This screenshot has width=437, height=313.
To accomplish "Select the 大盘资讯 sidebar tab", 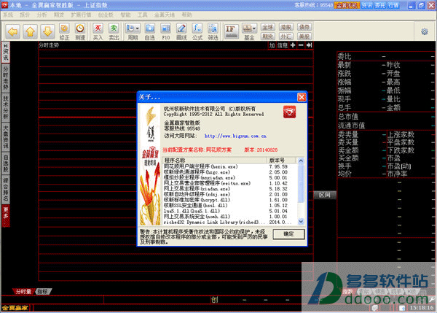I will point(6,136).
